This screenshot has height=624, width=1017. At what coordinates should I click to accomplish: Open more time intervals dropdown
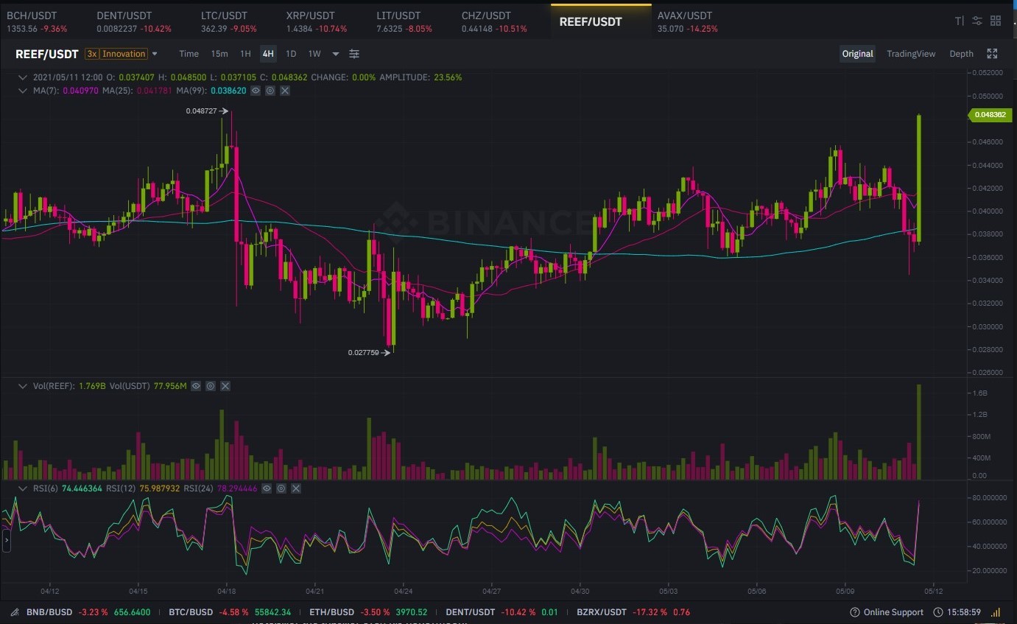coord(336,54)
